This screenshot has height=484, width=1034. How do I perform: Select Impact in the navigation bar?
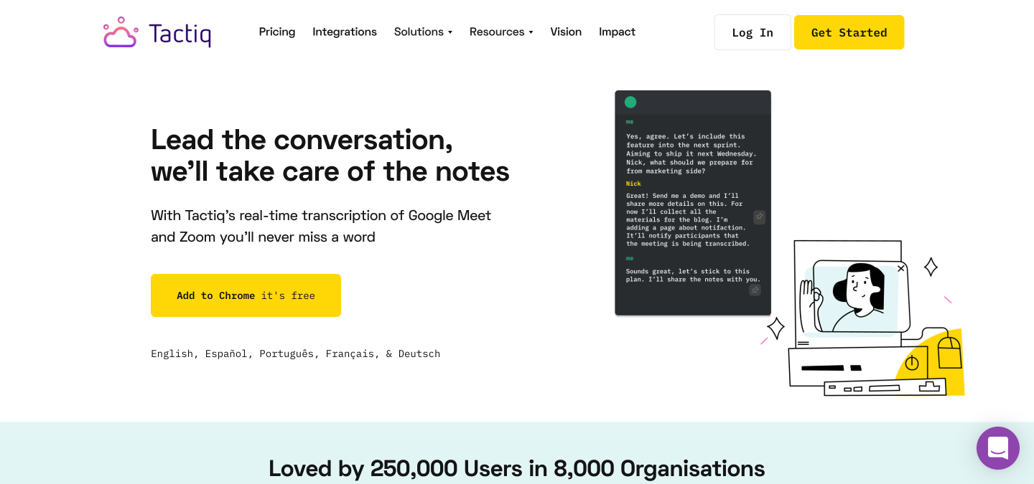point(617,32)
